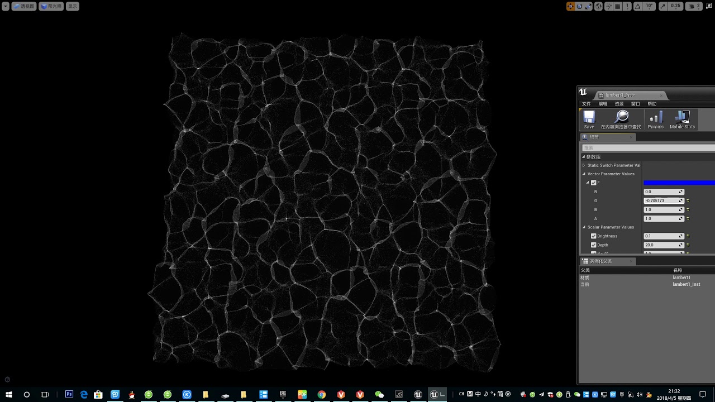Toggle scale snapping arrow icon
The height and width of the screenshot is (402, 715).
(x=663, y=6)
